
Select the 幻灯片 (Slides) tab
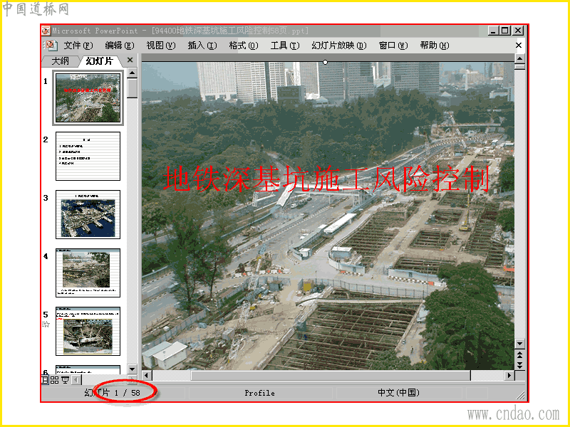pos(99,61)
